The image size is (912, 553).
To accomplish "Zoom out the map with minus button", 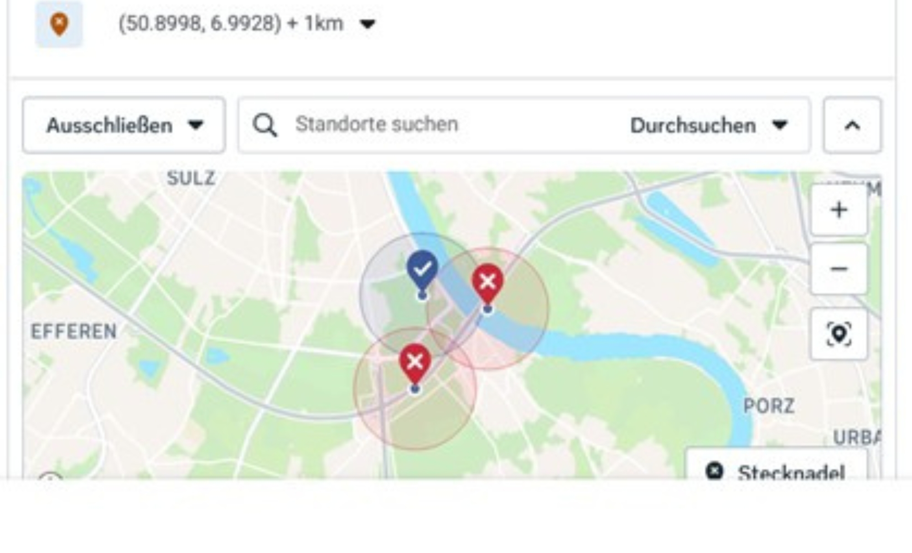I will pyautogui.click(x=839, y=269).
